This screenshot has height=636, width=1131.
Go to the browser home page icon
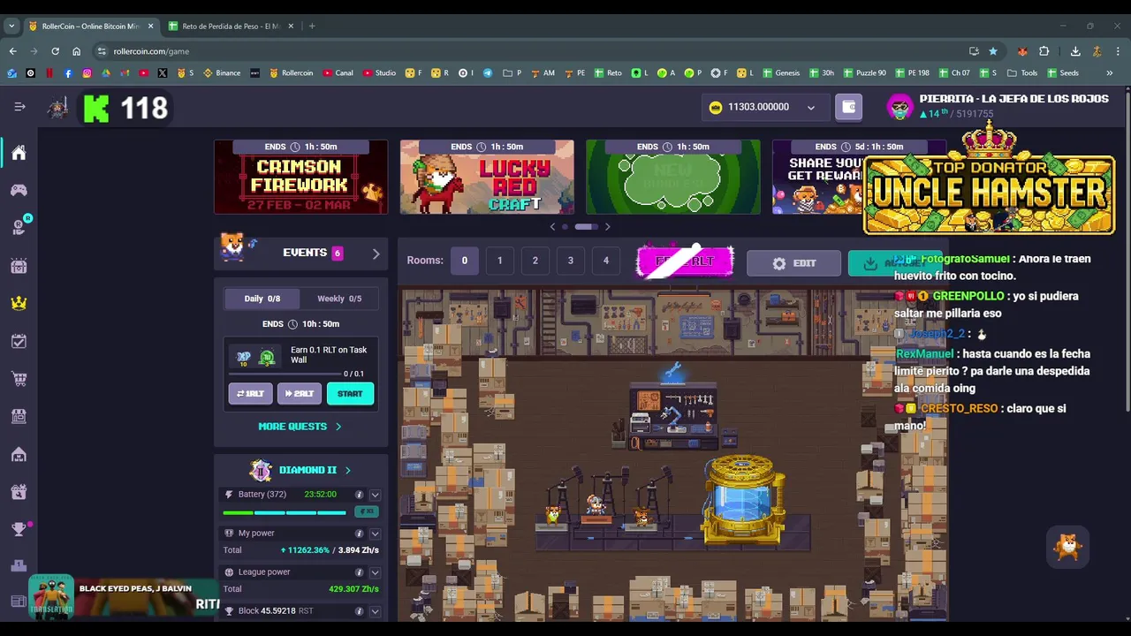point(76,51)
